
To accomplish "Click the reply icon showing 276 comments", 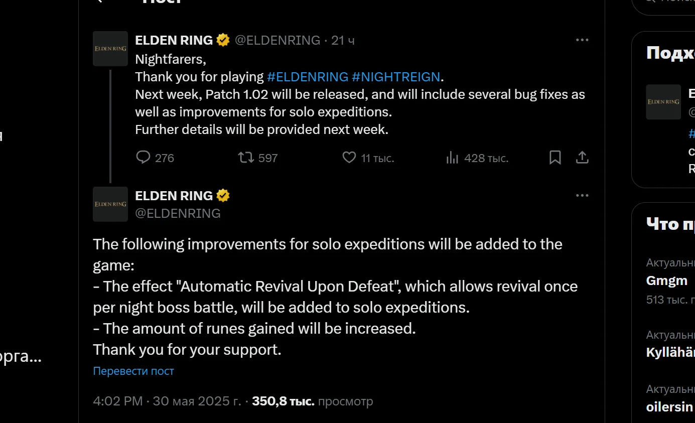I will point(143,158).
